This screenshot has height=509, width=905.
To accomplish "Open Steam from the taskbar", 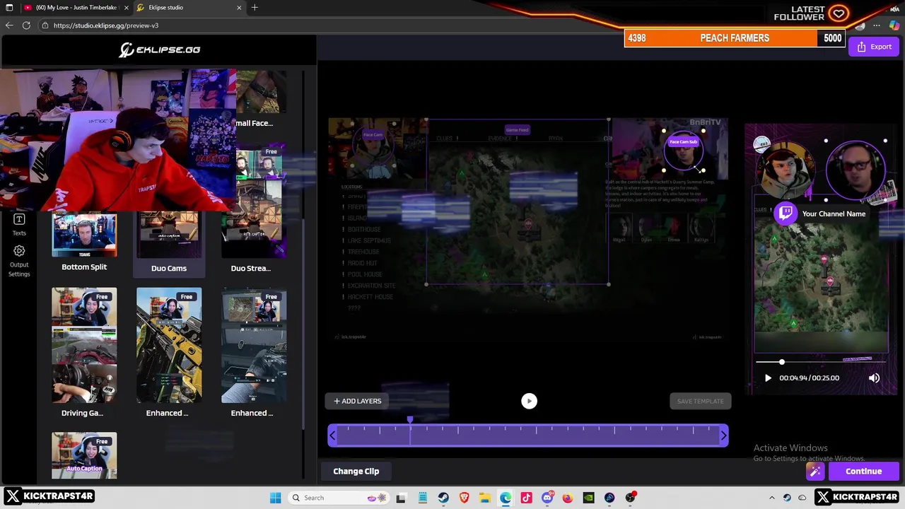I will click(443, 498).
